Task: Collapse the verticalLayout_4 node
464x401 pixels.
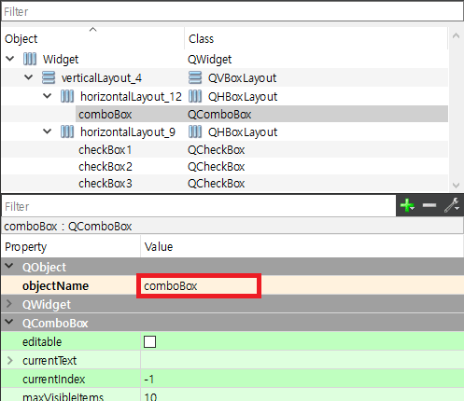Action: [28, 77]
